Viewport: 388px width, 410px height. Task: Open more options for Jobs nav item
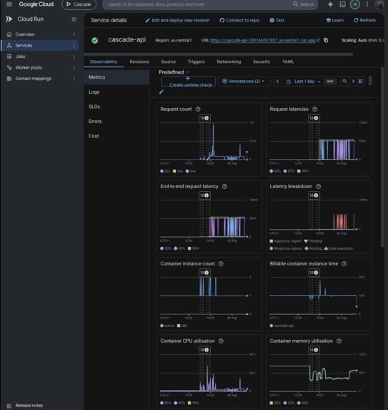(74, 57)
